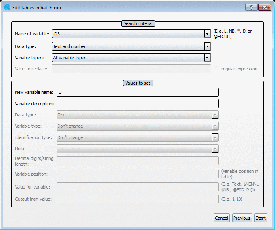
Task: Close the Edit tables dialog
Action: (x=265, y=8)
